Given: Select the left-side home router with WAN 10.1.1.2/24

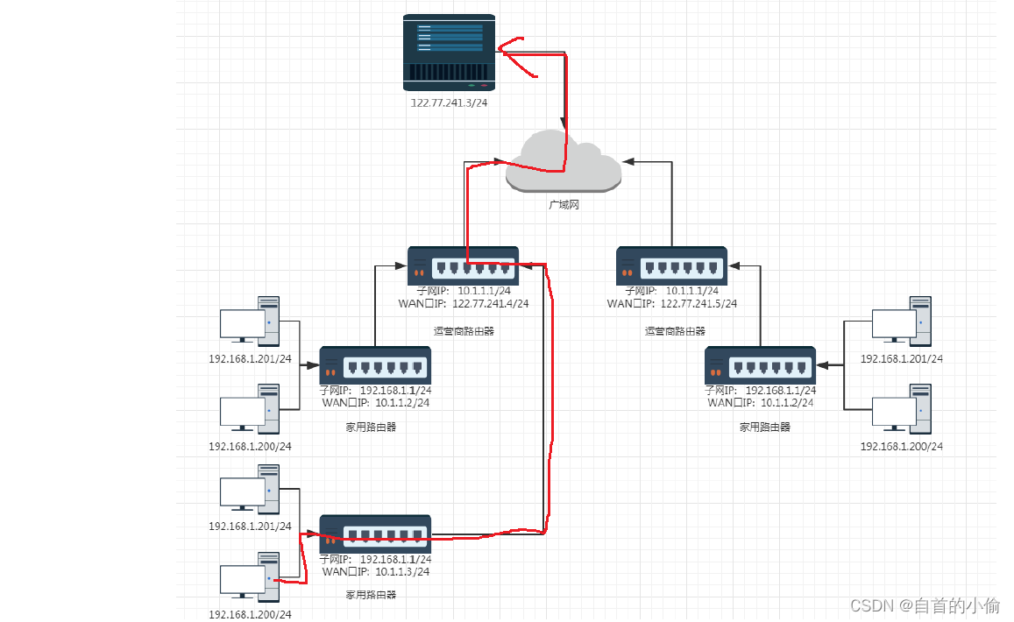Looking at the screenshot, I should pos(375,366).
